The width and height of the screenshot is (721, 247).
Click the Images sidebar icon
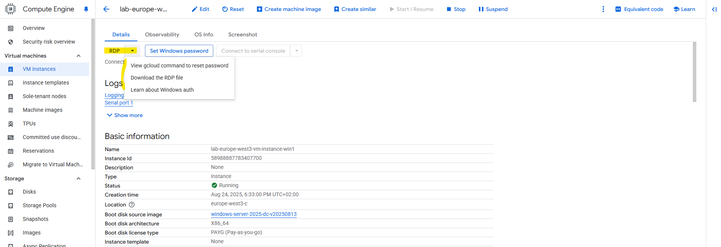pos(11,233)
